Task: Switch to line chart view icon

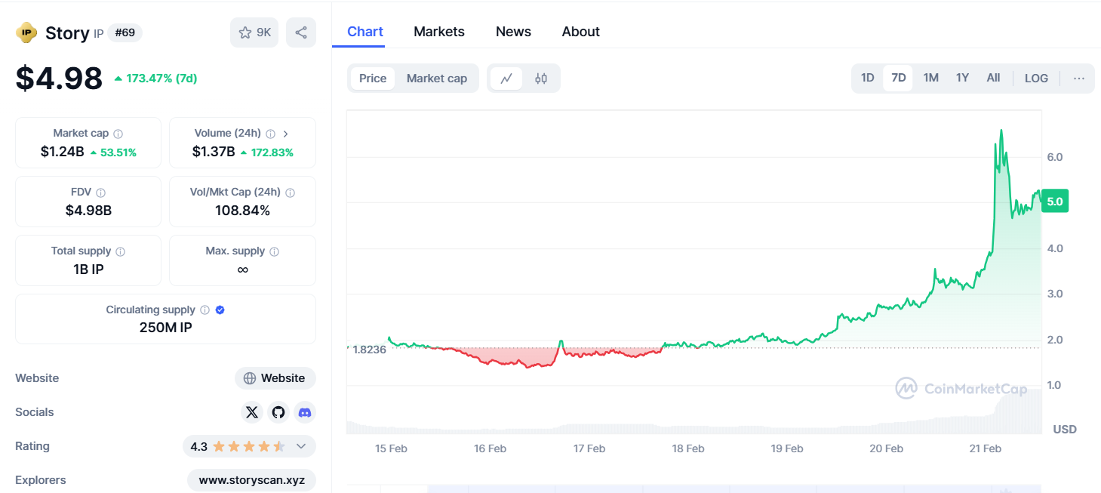Action: 506,79
